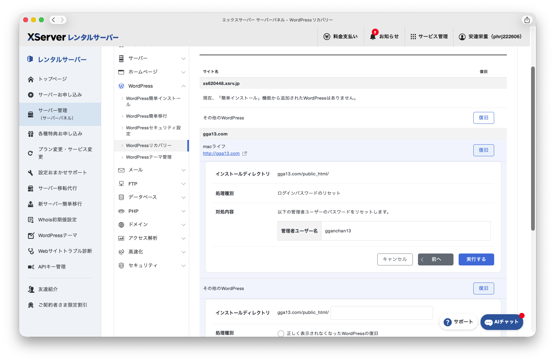This screenshot has width=555, height=362.
Task: Open the サポート help button
Action: [x=458, y=322]
